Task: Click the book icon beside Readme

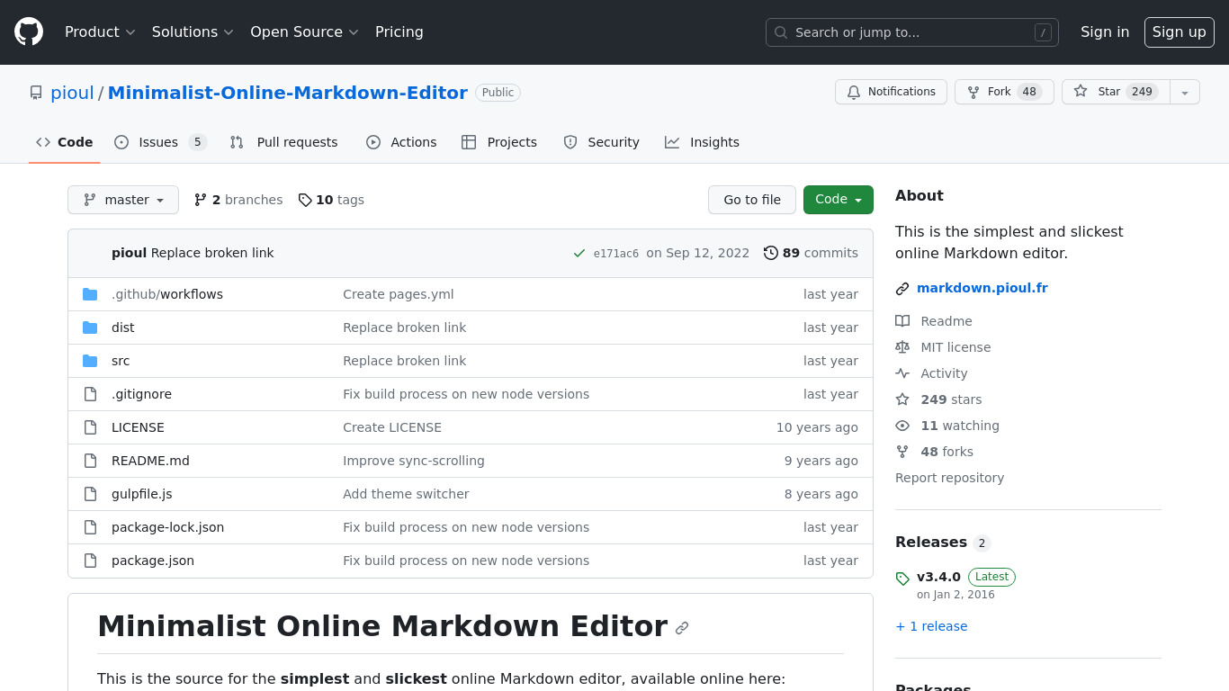Action: click(902, 321)
